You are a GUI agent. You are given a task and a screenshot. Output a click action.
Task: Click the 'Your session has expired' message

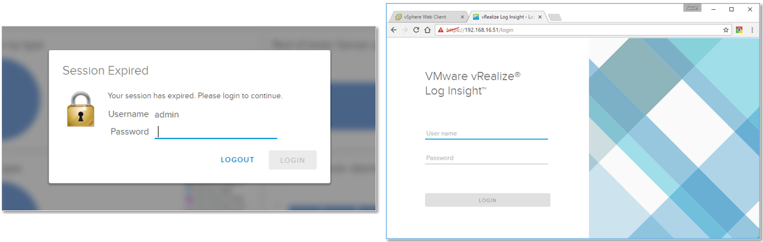coord(194,96)
